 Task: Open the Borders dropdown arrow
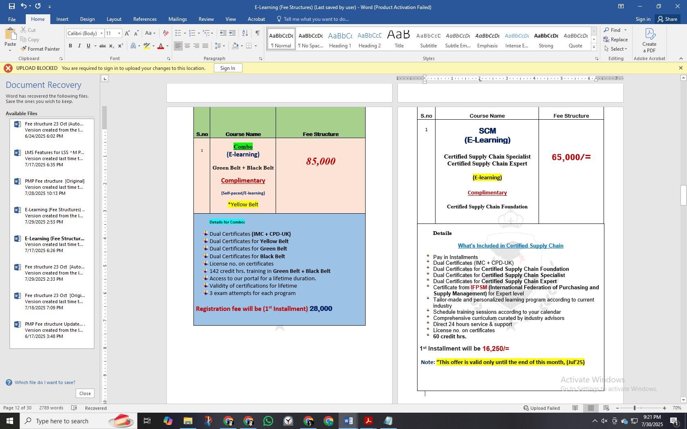(x=256, y=46)
